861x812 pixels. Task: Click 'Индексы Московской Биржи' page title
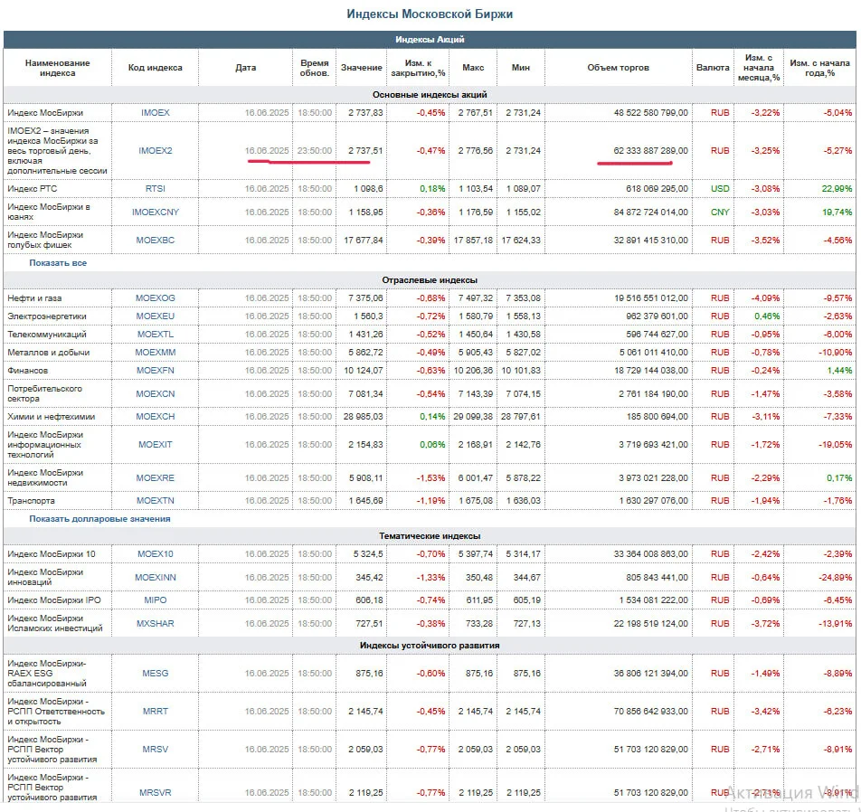coord(430,14)
